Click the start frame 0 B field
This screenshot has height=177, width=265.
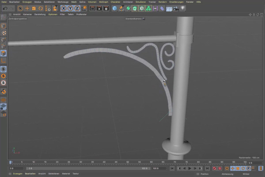pyautogui.click(x=17, y=168)
